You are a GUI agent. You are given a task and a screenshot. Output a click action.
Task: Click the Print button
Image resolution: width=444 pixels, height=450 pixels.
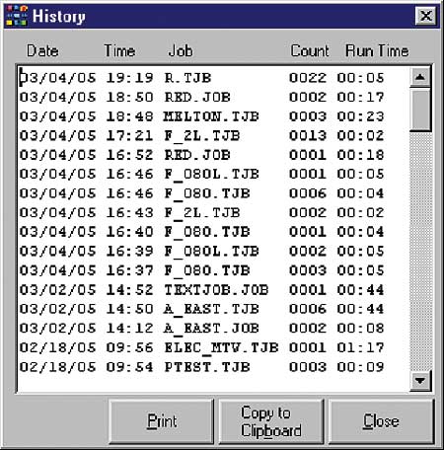click(x=162, y=421)
